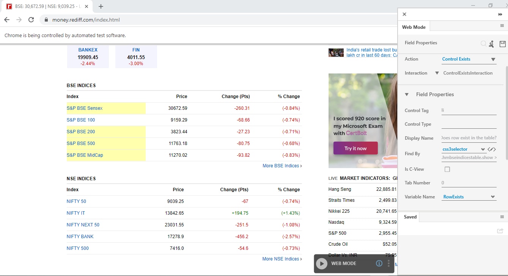Click the Tab Number field

coord(469,183)
